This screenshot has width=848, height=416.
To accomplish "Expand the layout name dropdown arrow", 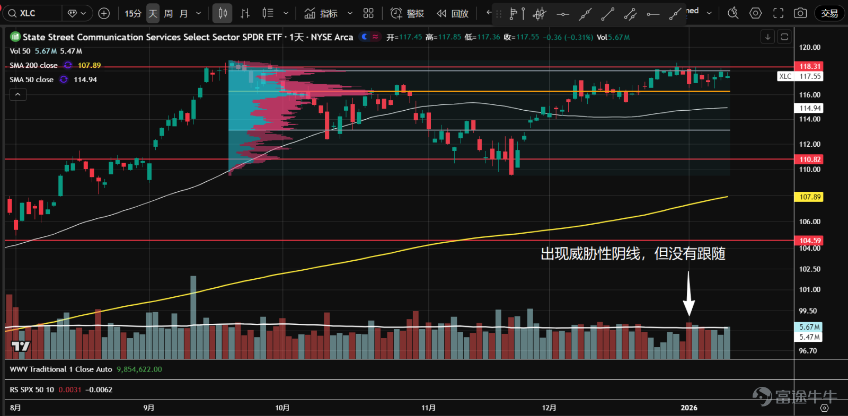I will click(709, 13).
